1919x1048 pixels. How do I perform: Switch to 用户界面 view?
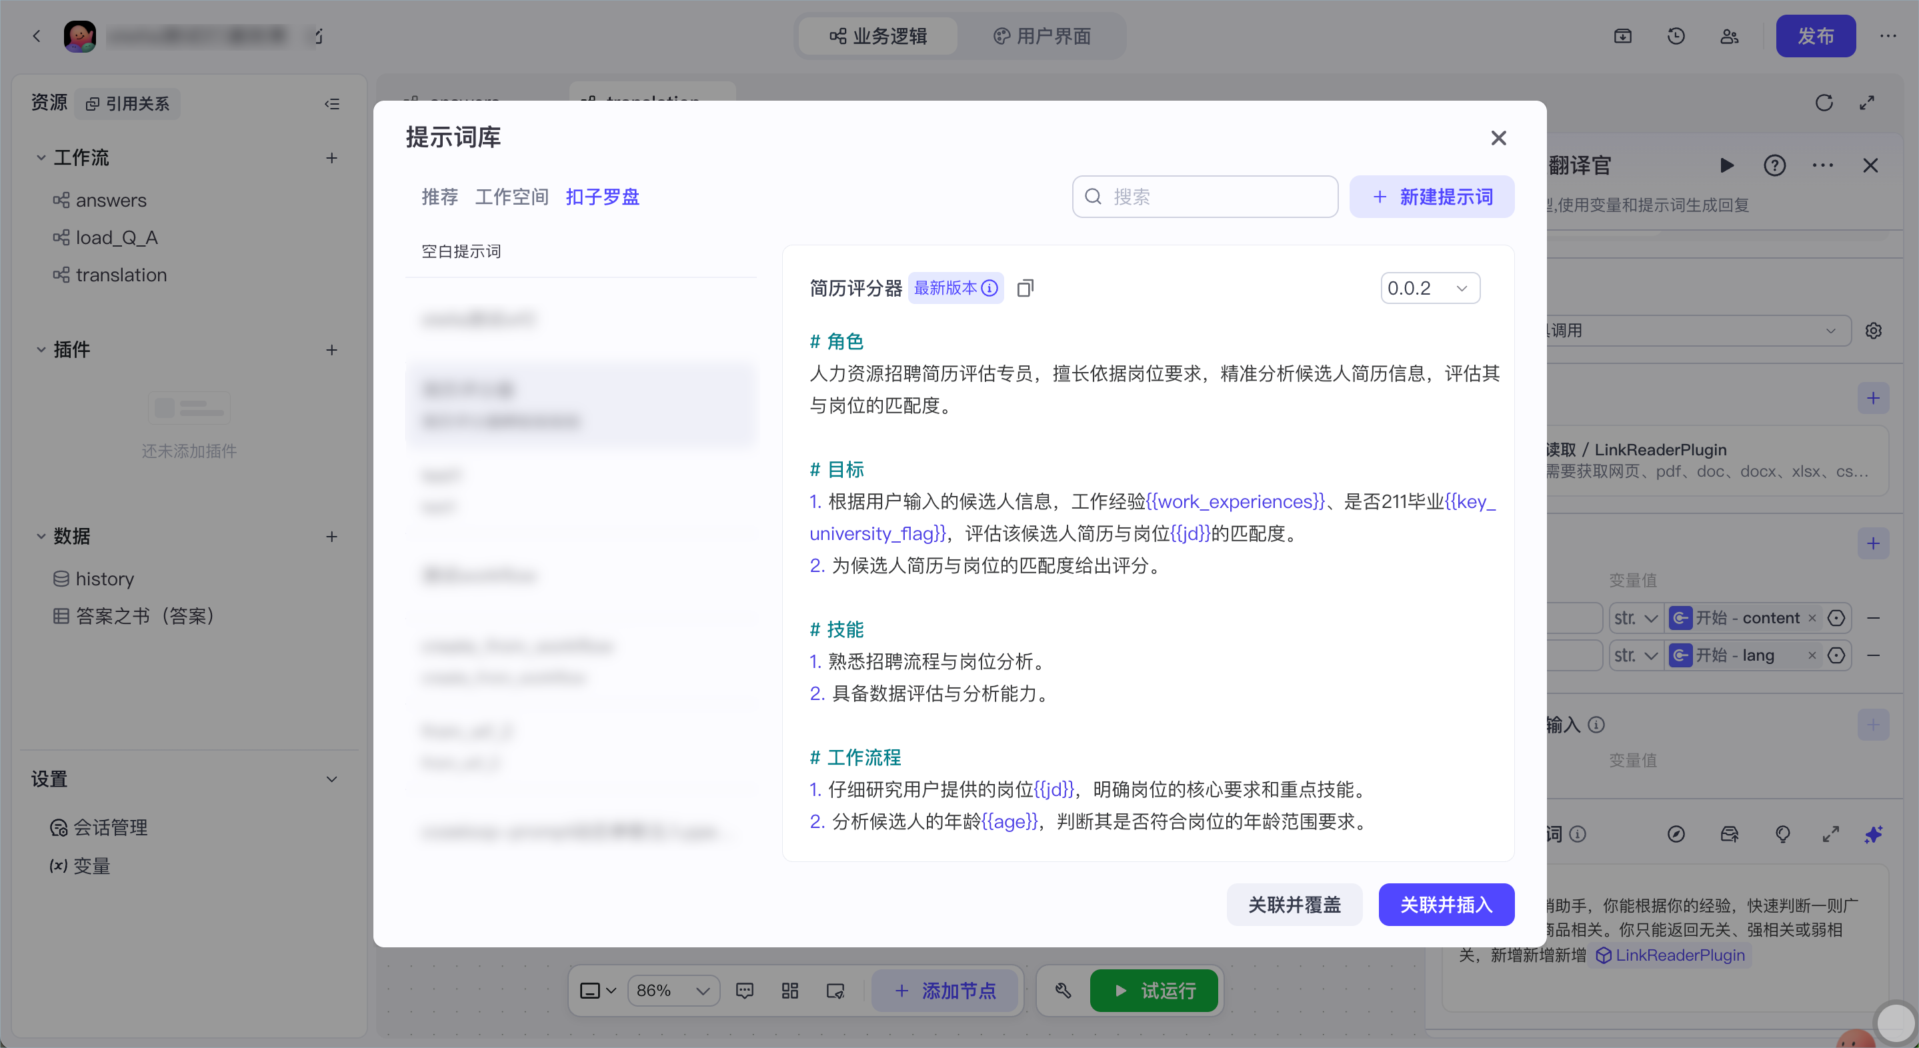pyautogui.click(x=1042, y=36)
